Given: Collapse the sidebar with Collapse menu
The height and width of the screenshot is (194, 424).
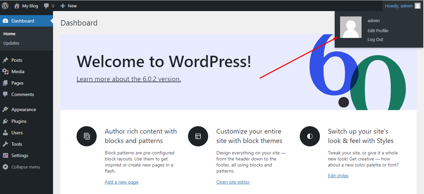Looking at the screenshot, I should 26,167.
